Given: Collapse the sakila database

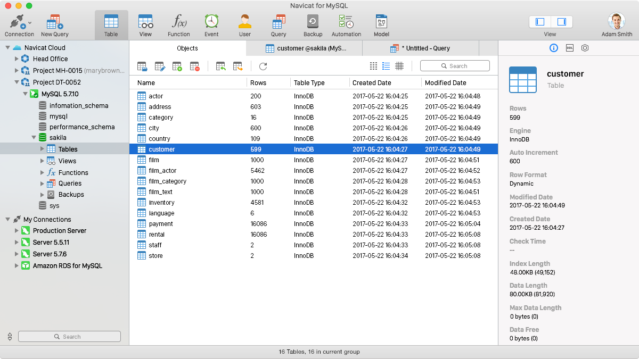Looking at the screenshot, I should click(34, 138).
